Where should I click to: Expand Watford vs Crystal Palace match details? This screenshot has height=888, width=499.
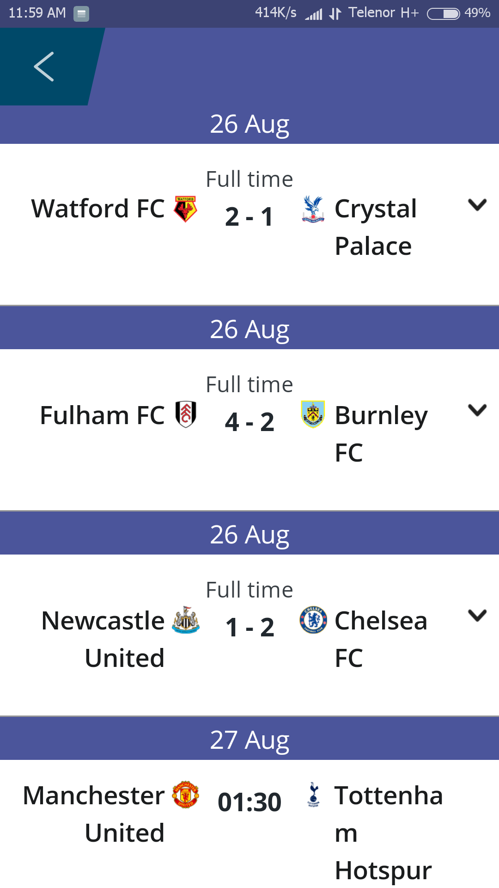477,205
